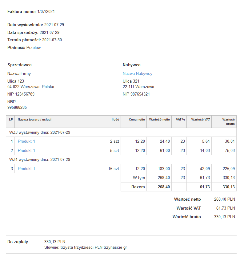Click seller address Ulica 123
This screenshot has width=244, height=266.
(16, 81)
